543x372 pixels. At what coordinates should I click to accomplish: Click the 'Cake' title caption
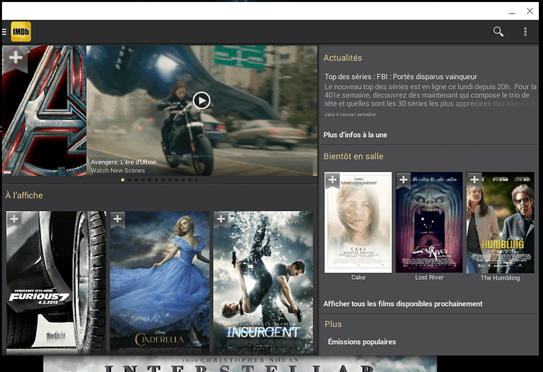(x=358, y=278)
